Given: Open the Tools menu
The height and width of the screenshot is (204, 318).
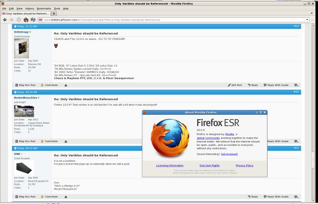Looking at the screenshot, I should pyautogui.click(x=57, y=8).
